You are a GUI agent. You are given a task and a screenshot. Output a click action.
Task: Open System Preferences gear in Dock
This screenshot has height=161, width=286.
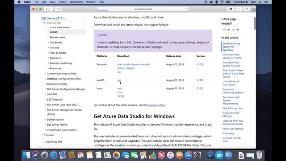(x=197, y=155)
